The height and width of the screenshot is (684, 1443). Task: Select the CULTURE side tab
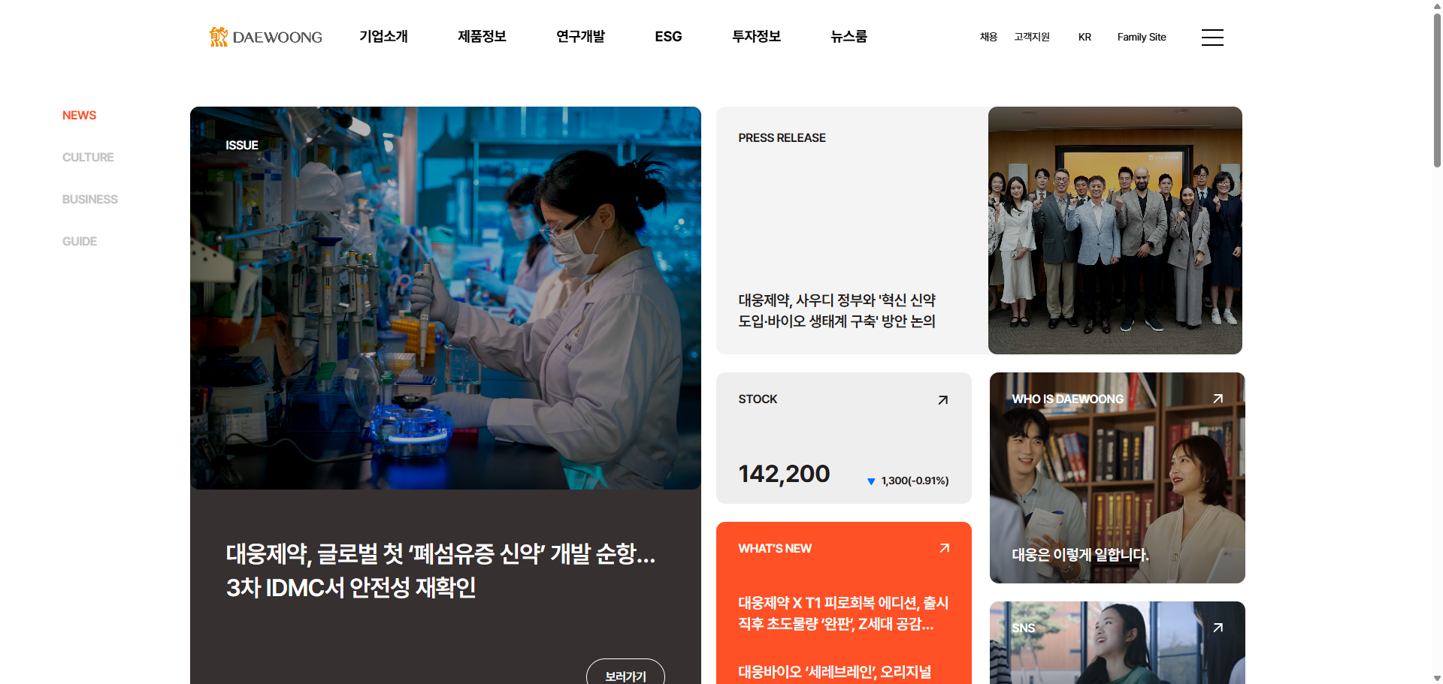(88, 157)
